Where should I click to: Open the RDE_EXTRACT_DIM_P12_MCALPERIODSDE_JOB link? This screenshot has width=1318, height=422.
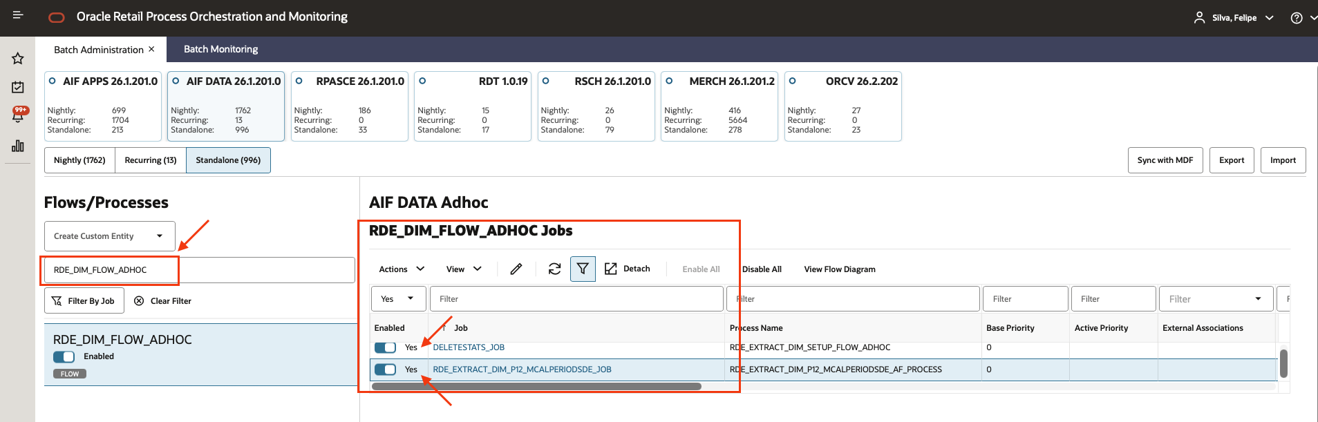coord(522,370)
